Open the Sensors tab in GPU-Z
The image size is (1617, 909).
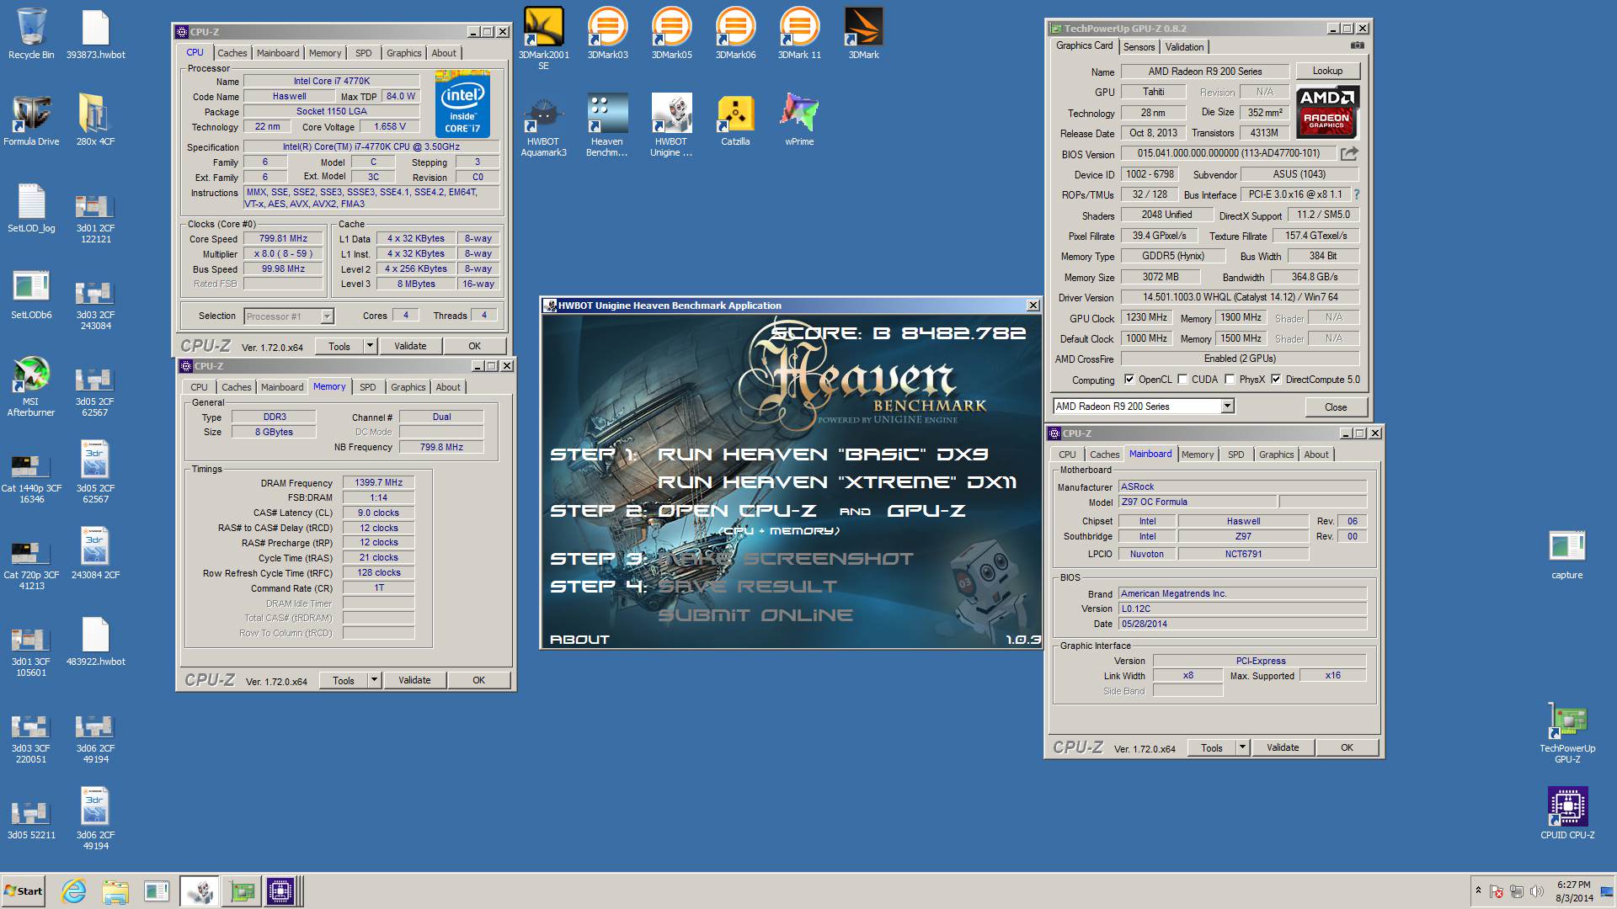pos(1139,47)
